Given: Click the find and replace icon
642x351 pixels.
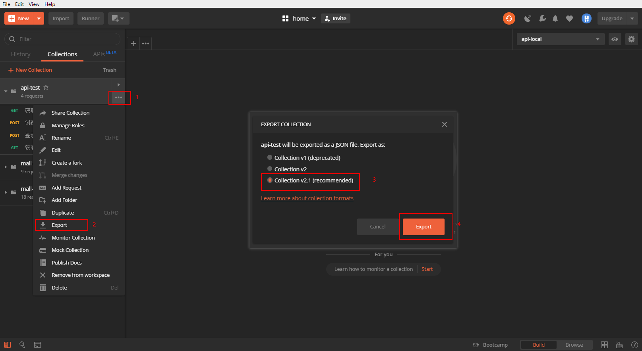Looking at the screenshot, I should pyautogui.click(x=22, y=345).
